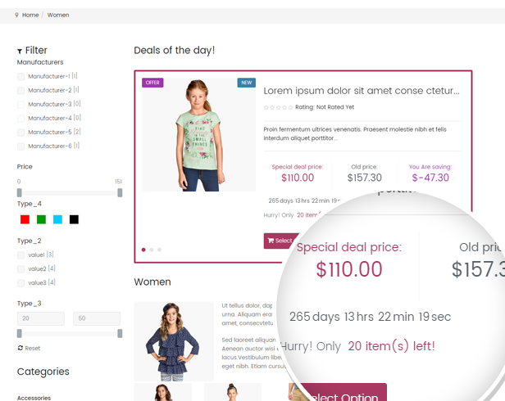Open the Accessories category
Viewport: 505px width, 401px height.
[34, 398]
